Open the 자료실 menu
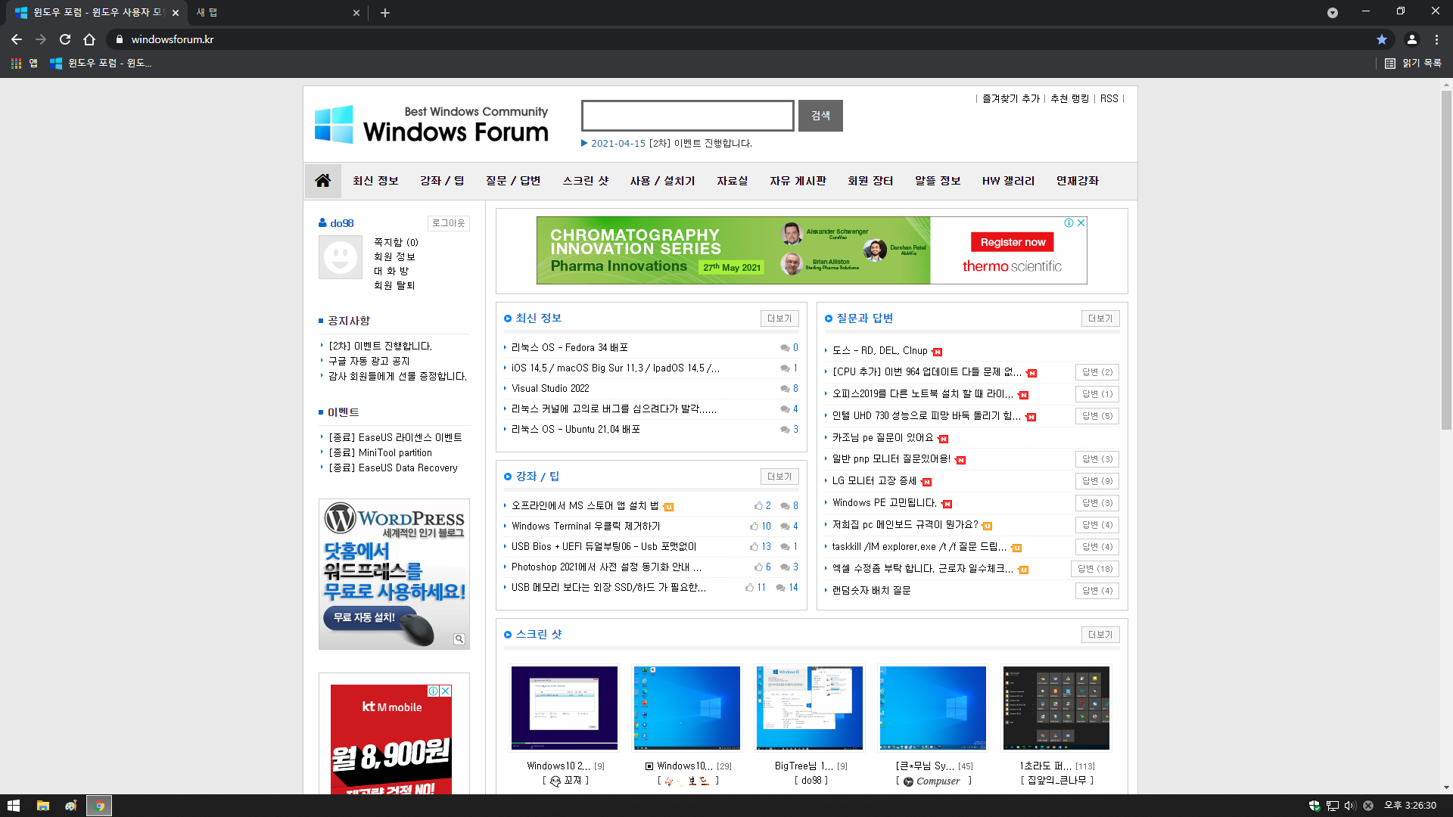 (733, 181)
